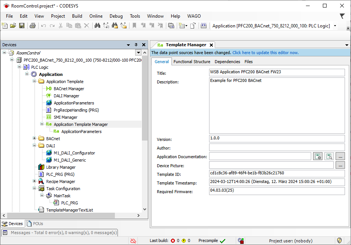
Task: Open a project with the folder icon
Action: pos(13,26)
